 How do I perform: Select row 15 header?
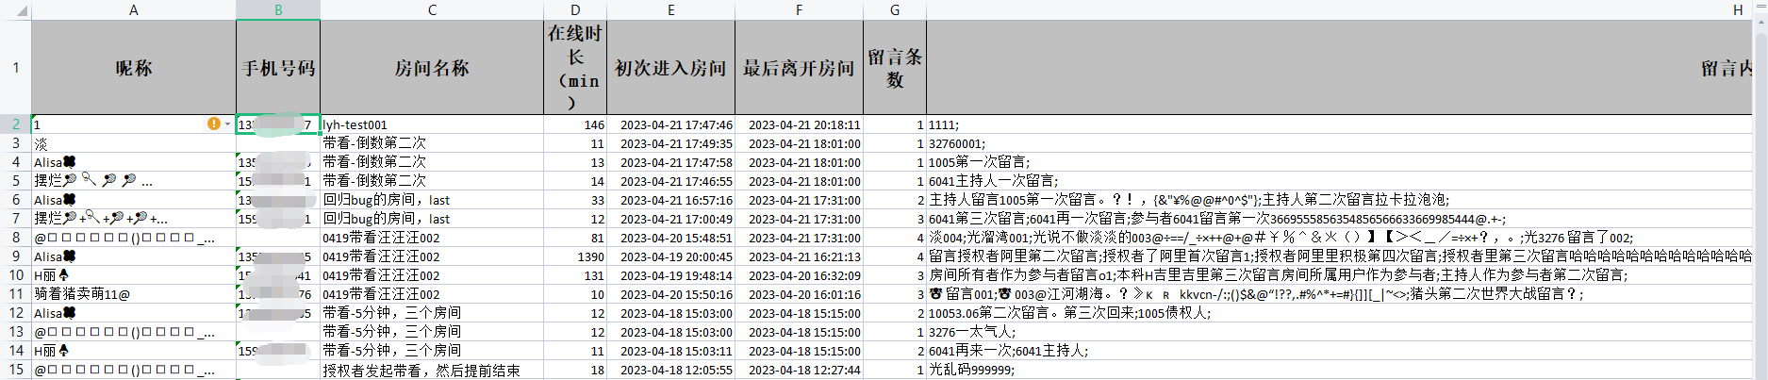click(x=16, y=370)
